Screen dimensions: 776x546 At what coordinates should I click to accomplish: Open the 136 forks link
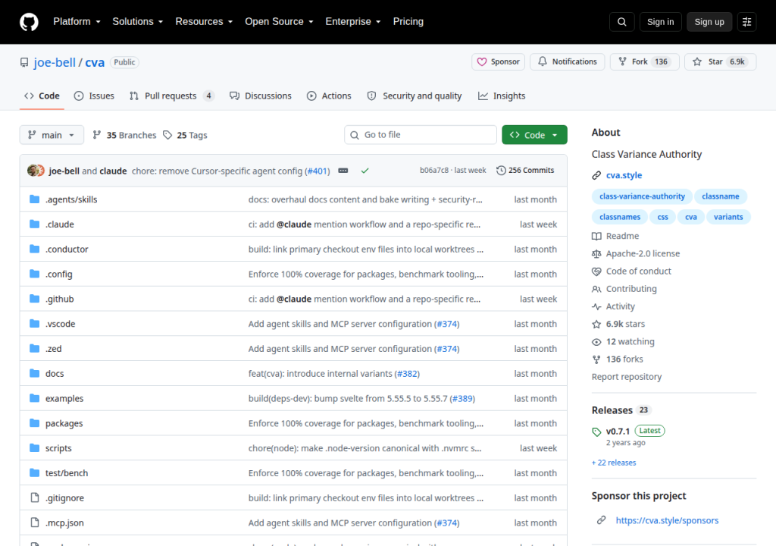pyautogui.click(x=624, y=359)
